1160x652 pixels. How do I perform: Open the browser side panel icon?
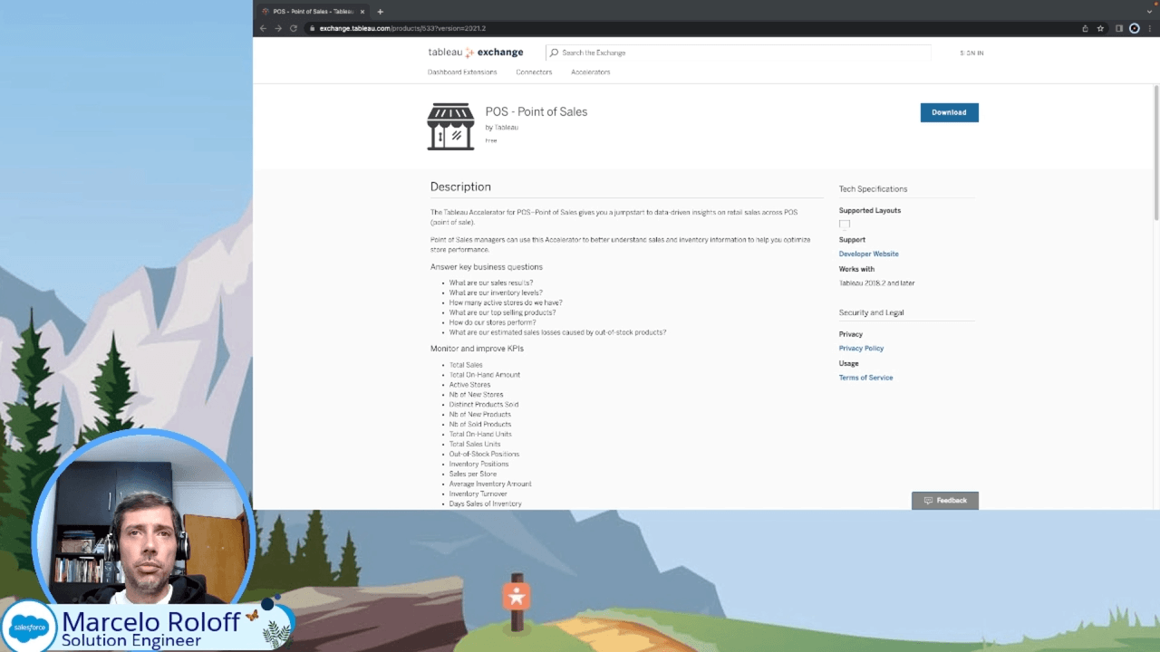1119,28
